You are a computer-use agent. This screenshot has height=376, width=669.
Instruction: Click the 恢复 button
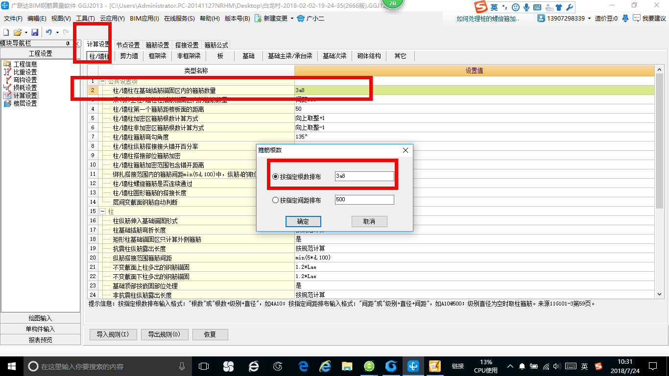tap(210, 334)
